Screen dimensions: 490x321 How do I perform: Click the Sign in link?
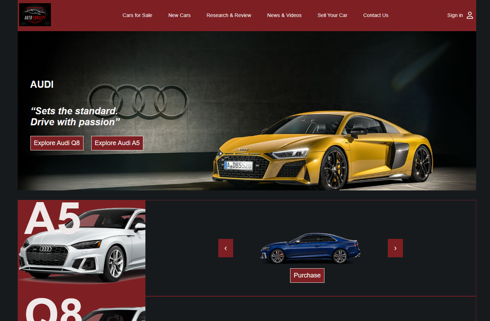pyautogui.click(x=455, y=15)
